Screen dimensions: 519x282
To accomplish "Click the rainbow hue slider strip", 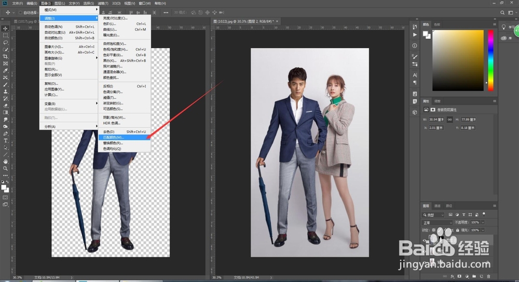I will pyautogui.click(x=490, y=60).
